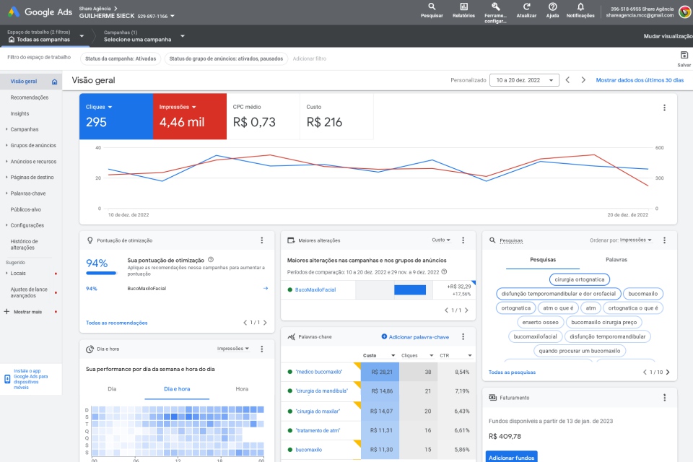Open the date range 10 a 20 dez. 2022 dropdown
The width and height of the screenshot is (693, 462).
point(524,80)
